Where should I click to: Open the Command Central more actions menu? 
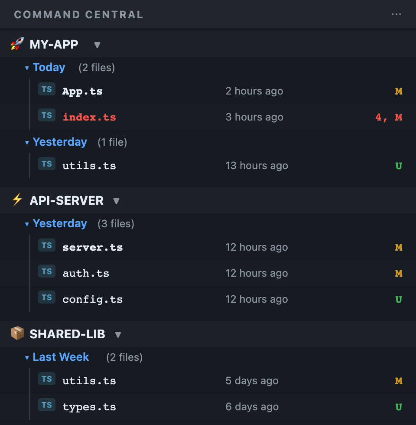click(x=396, y=14)
